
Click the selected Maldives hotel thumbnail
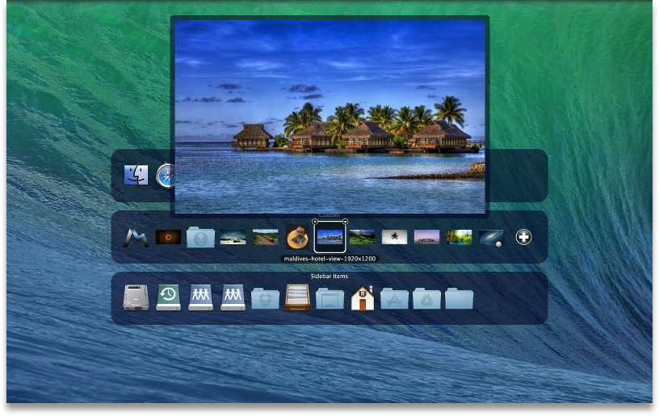pyautogui.click(x=330, y=237)
